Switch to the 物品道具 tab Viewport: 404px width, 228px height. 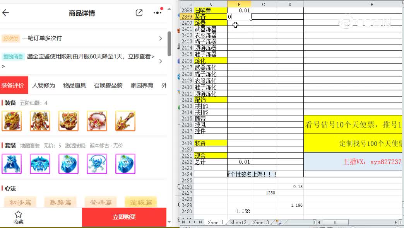pyautogui.click(x=74, y=86)
